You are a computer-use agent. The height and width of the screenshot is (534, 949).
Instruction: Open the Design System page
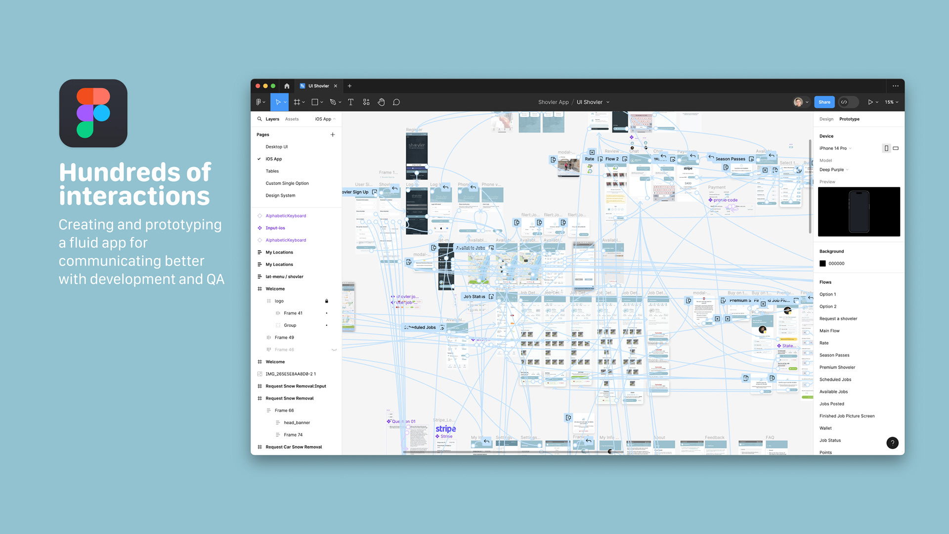(x=280, y=196)
